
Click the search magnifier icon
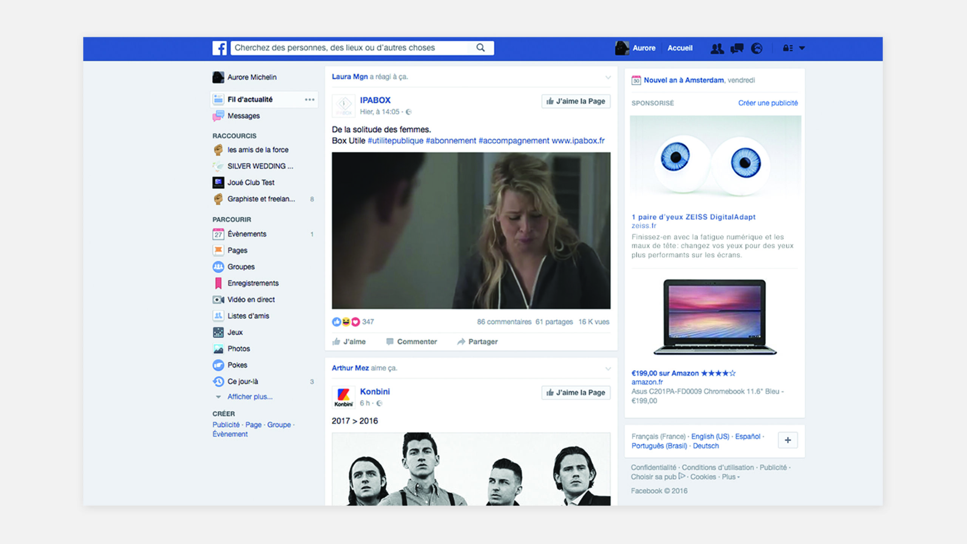pos(480,48)
